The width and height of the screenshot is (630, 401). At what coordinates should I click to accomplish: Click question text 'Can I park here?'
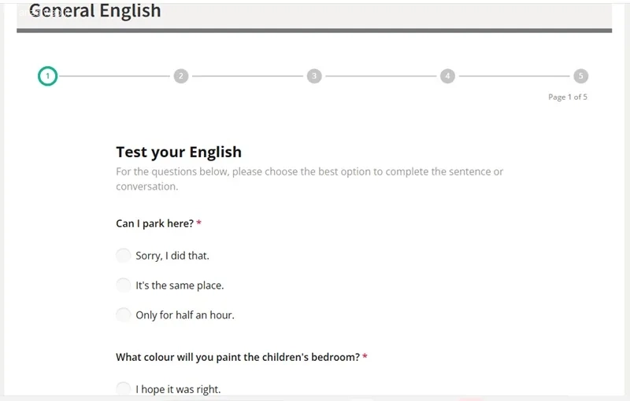(154, 223)
